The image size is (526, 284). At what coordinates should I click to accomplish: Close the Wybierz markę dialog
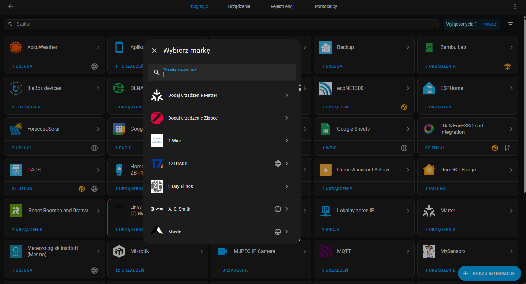point(154,51)
